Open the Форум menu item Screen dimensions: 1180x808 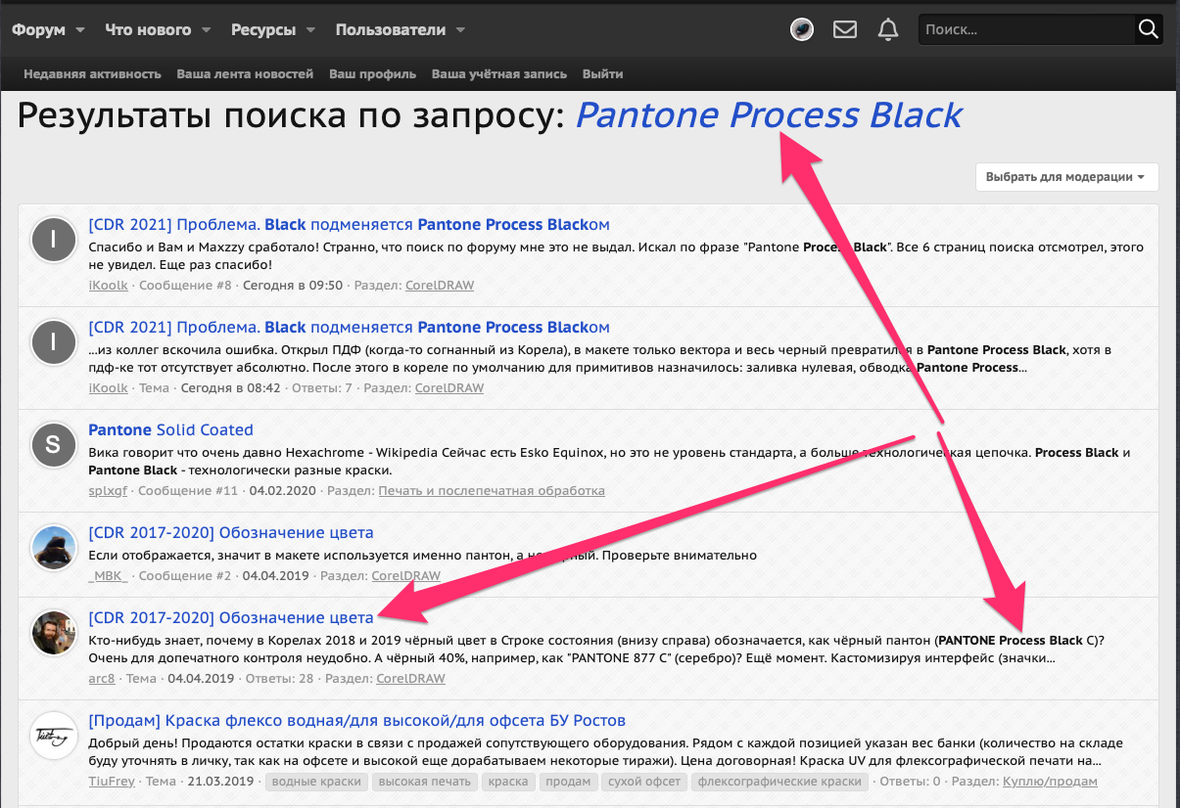coord(38,29)
